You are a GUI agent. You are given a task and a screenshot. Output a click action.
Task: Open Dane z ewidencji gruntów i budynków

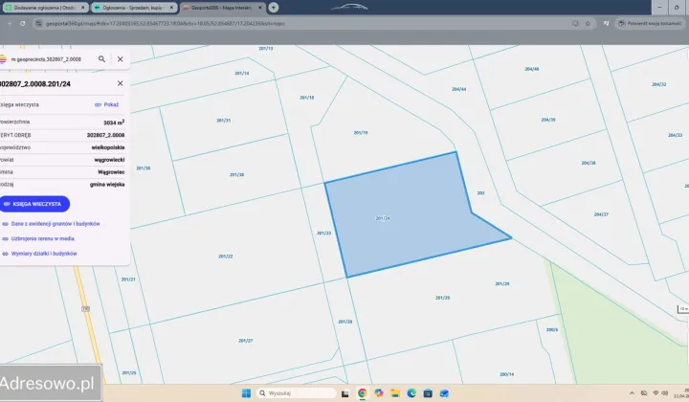56,224
